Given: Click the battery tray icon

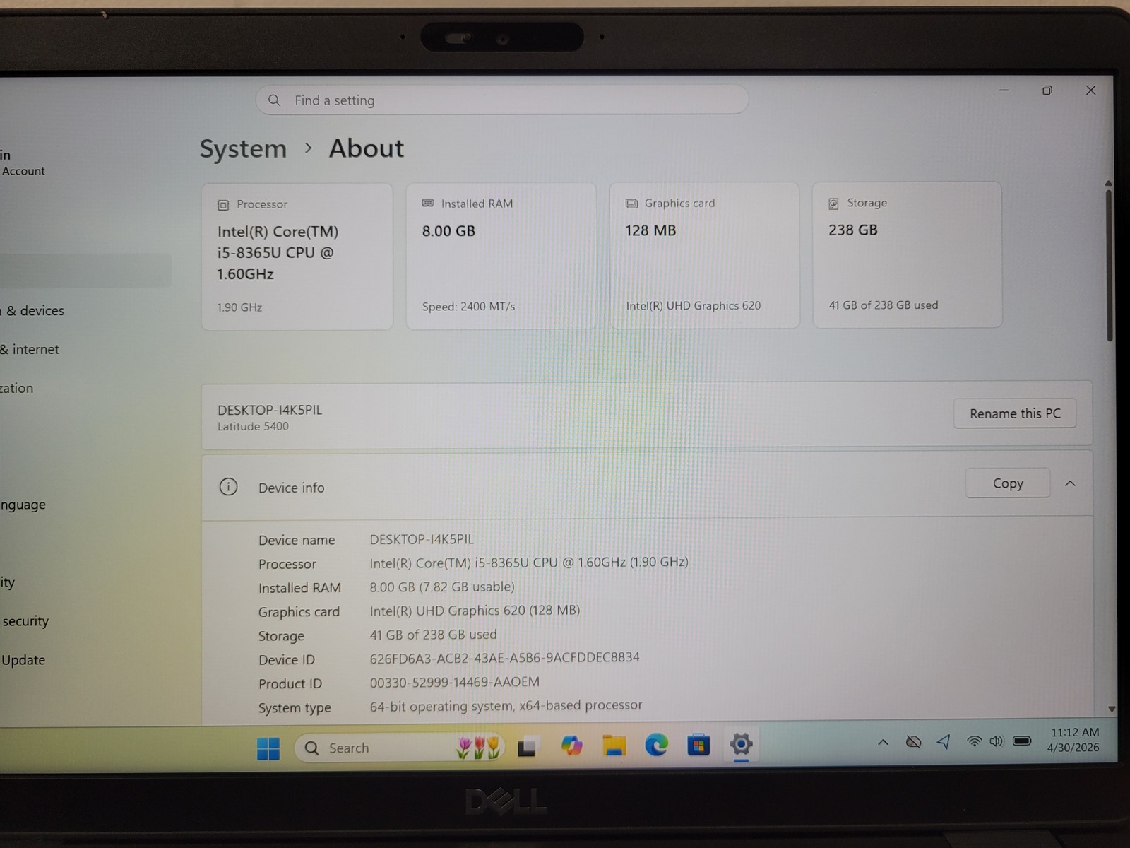Looking at the screenshot, I should 1022,741.
